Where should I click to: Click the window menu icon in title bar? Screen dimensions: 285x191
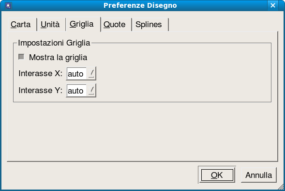8,5
